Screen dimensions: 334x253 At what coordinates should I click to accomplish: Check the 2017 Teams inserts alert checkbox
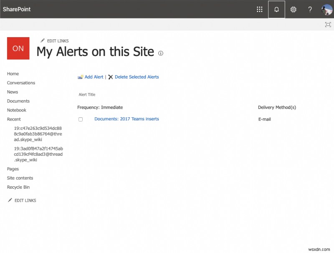pyautogui.click(x=81, y=119)
